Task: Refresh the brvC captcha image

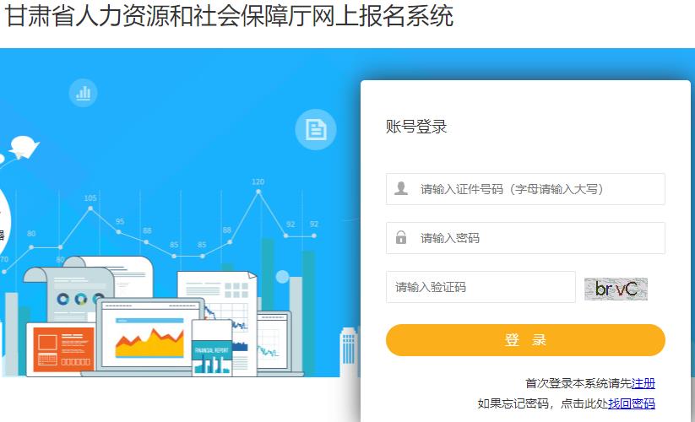Action: click(x=616, y=289)
